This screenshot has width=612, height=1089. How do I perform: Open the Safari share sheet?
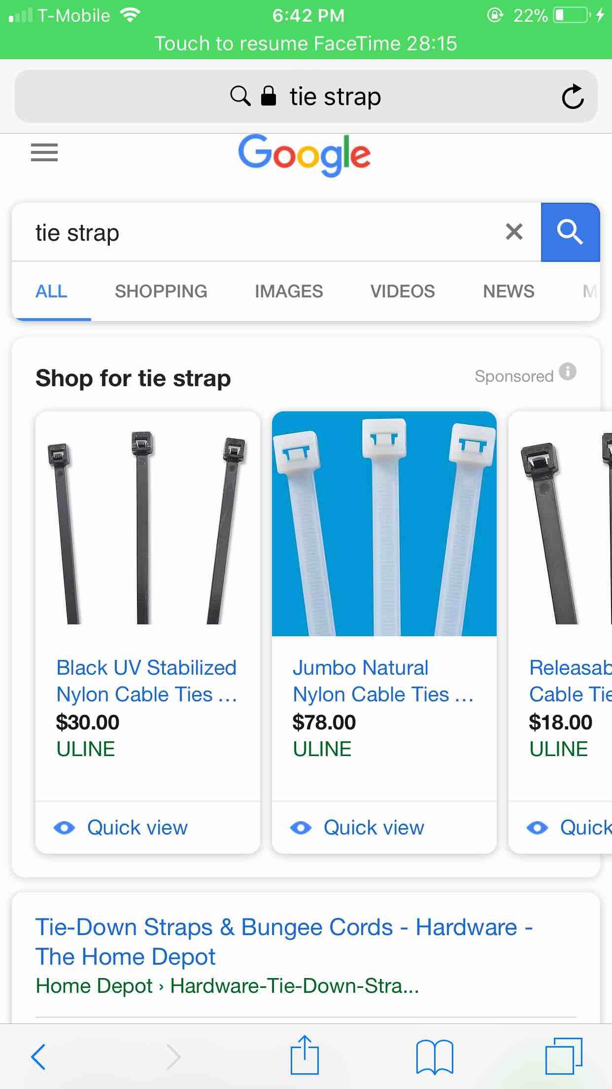click(x=305, y=1055)
